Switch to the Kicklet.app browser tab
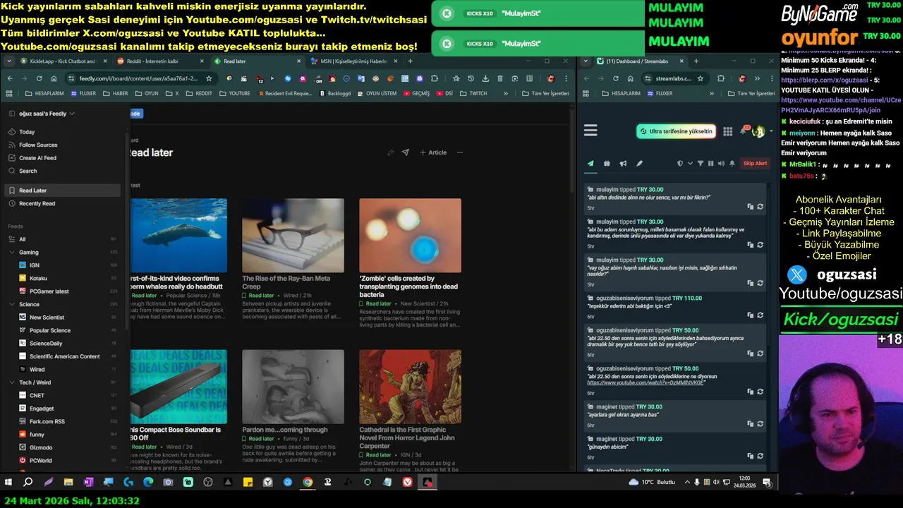The height and width of the screenshot is (508, 903). tap(63, 61)
